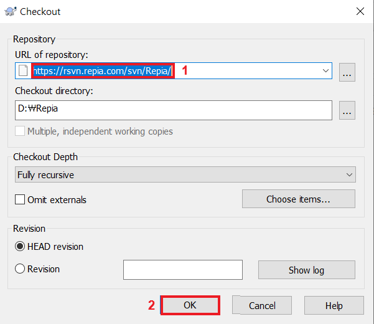Open the Fully recursive checkout depth dropdown

click(x=185, y=175)
